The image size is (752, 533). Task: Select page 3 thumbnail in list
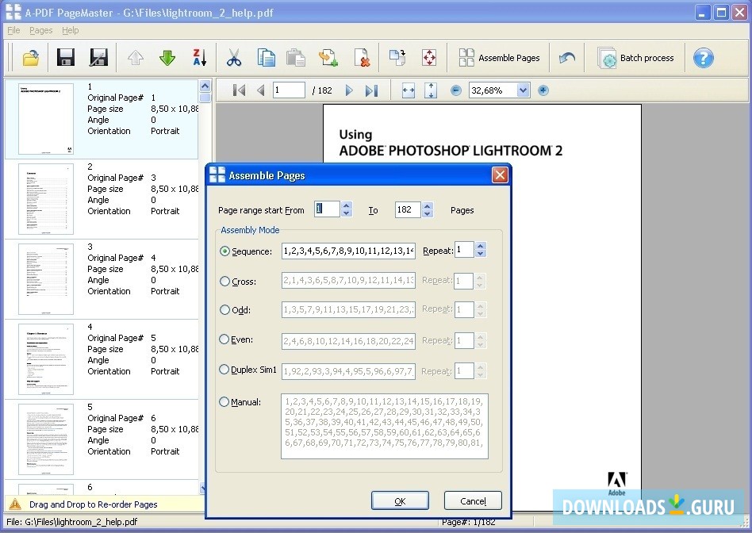[46, 278]
